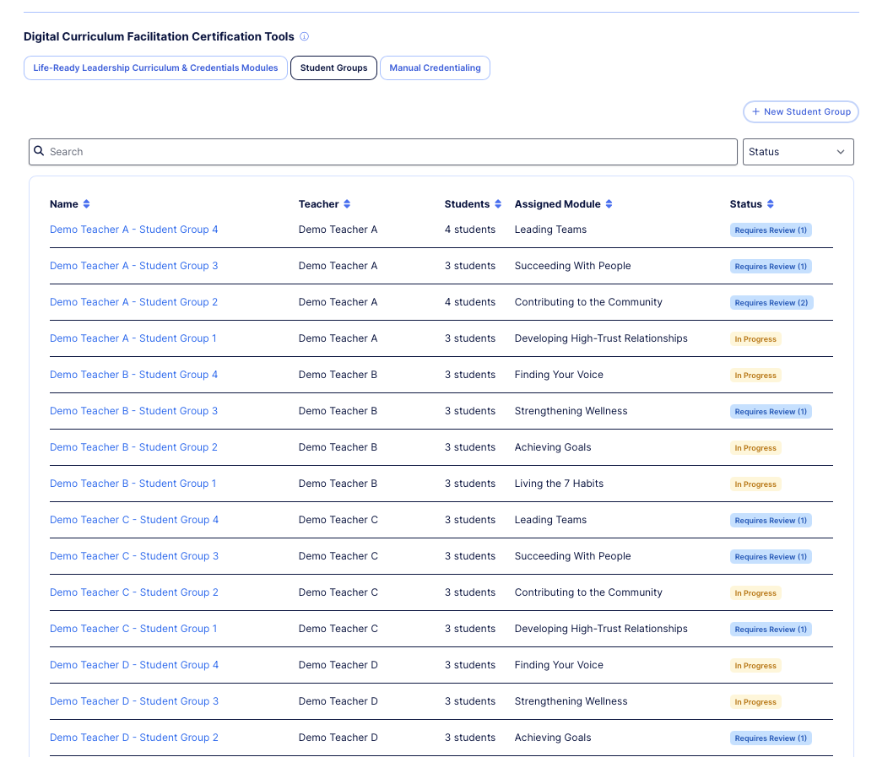This screenshot has height=757, width=877.
Task: Select the Student Groups tab
Action: [x=333, y=68]
